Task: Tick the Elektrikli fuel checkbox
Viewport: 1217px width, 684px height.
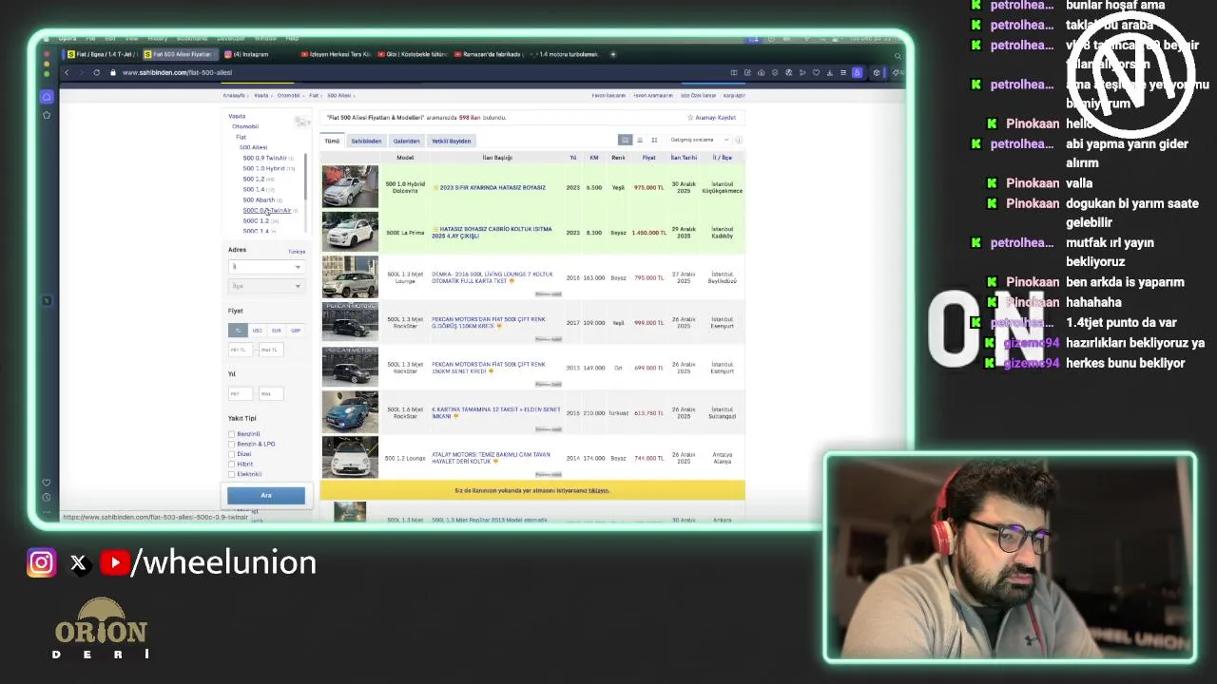Action: pos(231,474)
